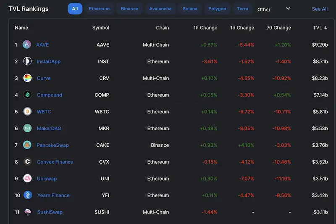Click the Curve rainbow logo icon
The width and height of the screenshot is (336, 224).
(x=27, y=78)
